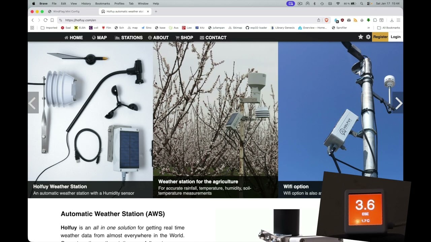431x242 pixels.
Task: Open the Imported bookmarks folder
Action: [x=49, y=28]
